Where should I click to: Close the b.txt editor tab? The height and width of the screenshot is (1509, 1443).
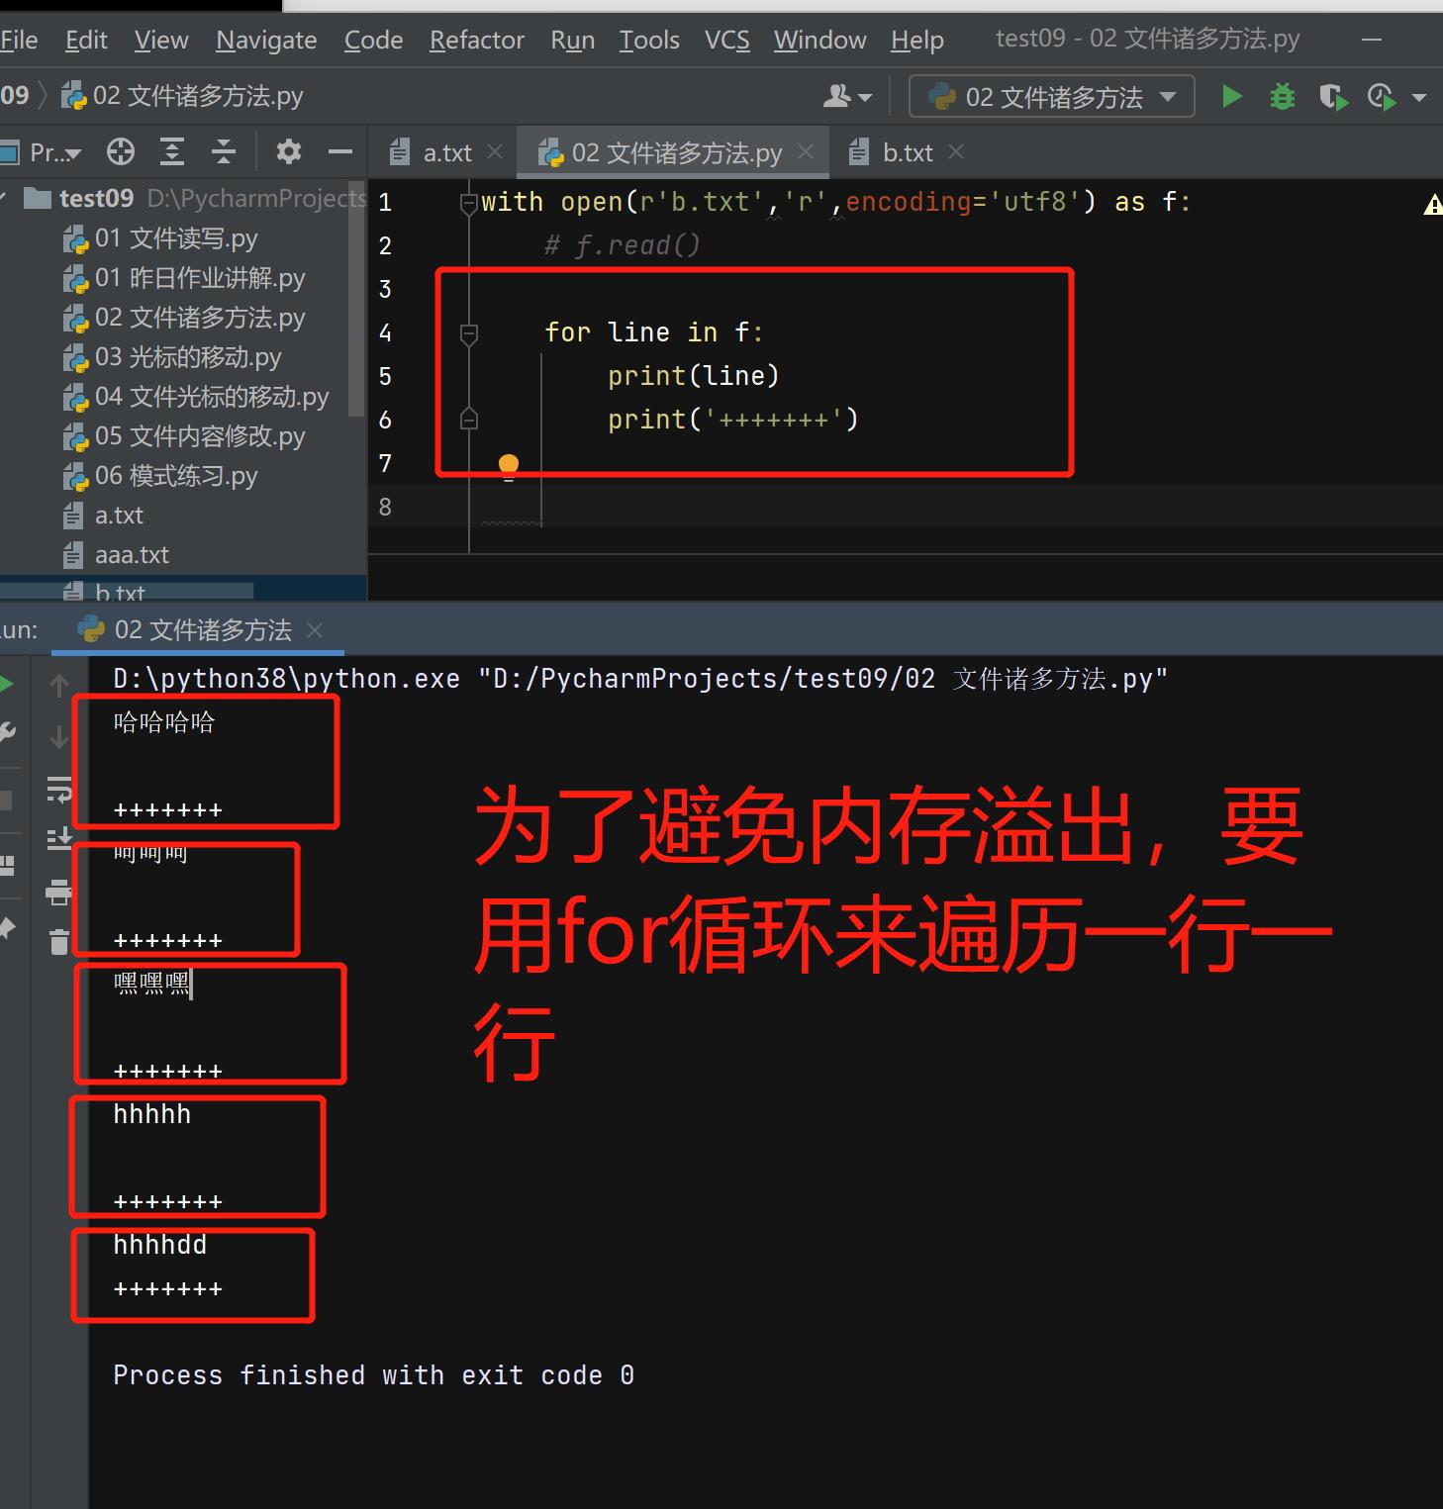[x=955, y=151]
